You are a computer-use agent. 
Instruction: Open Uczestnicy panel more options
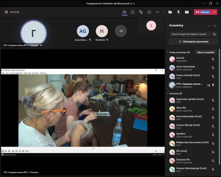[x=209, y=26]
